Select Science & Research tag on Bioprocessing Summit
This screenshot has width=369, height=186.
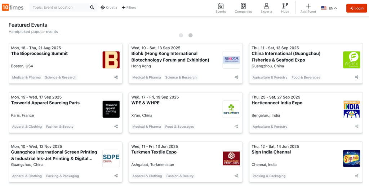coord(61,77)
